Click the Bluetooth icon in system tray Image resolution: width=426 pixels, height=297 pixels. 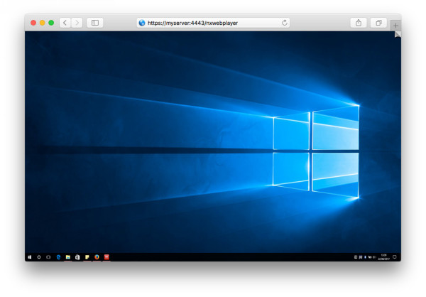point(365,257)
